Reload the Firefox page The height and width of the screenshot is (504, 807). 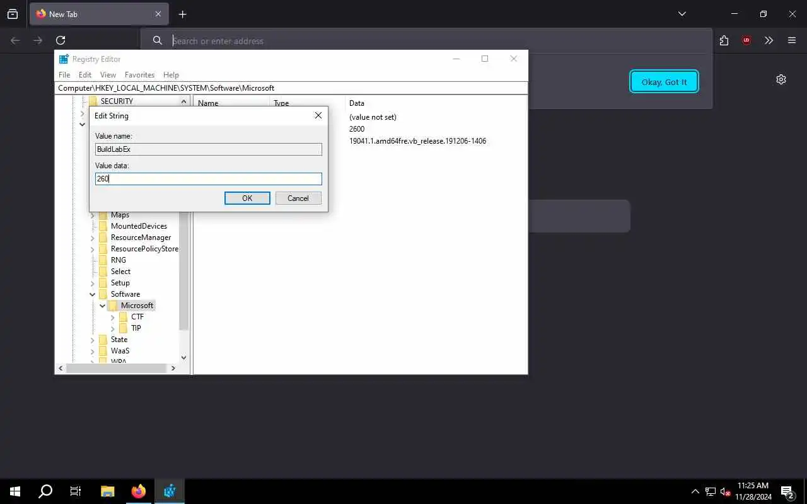coord(61,40)
